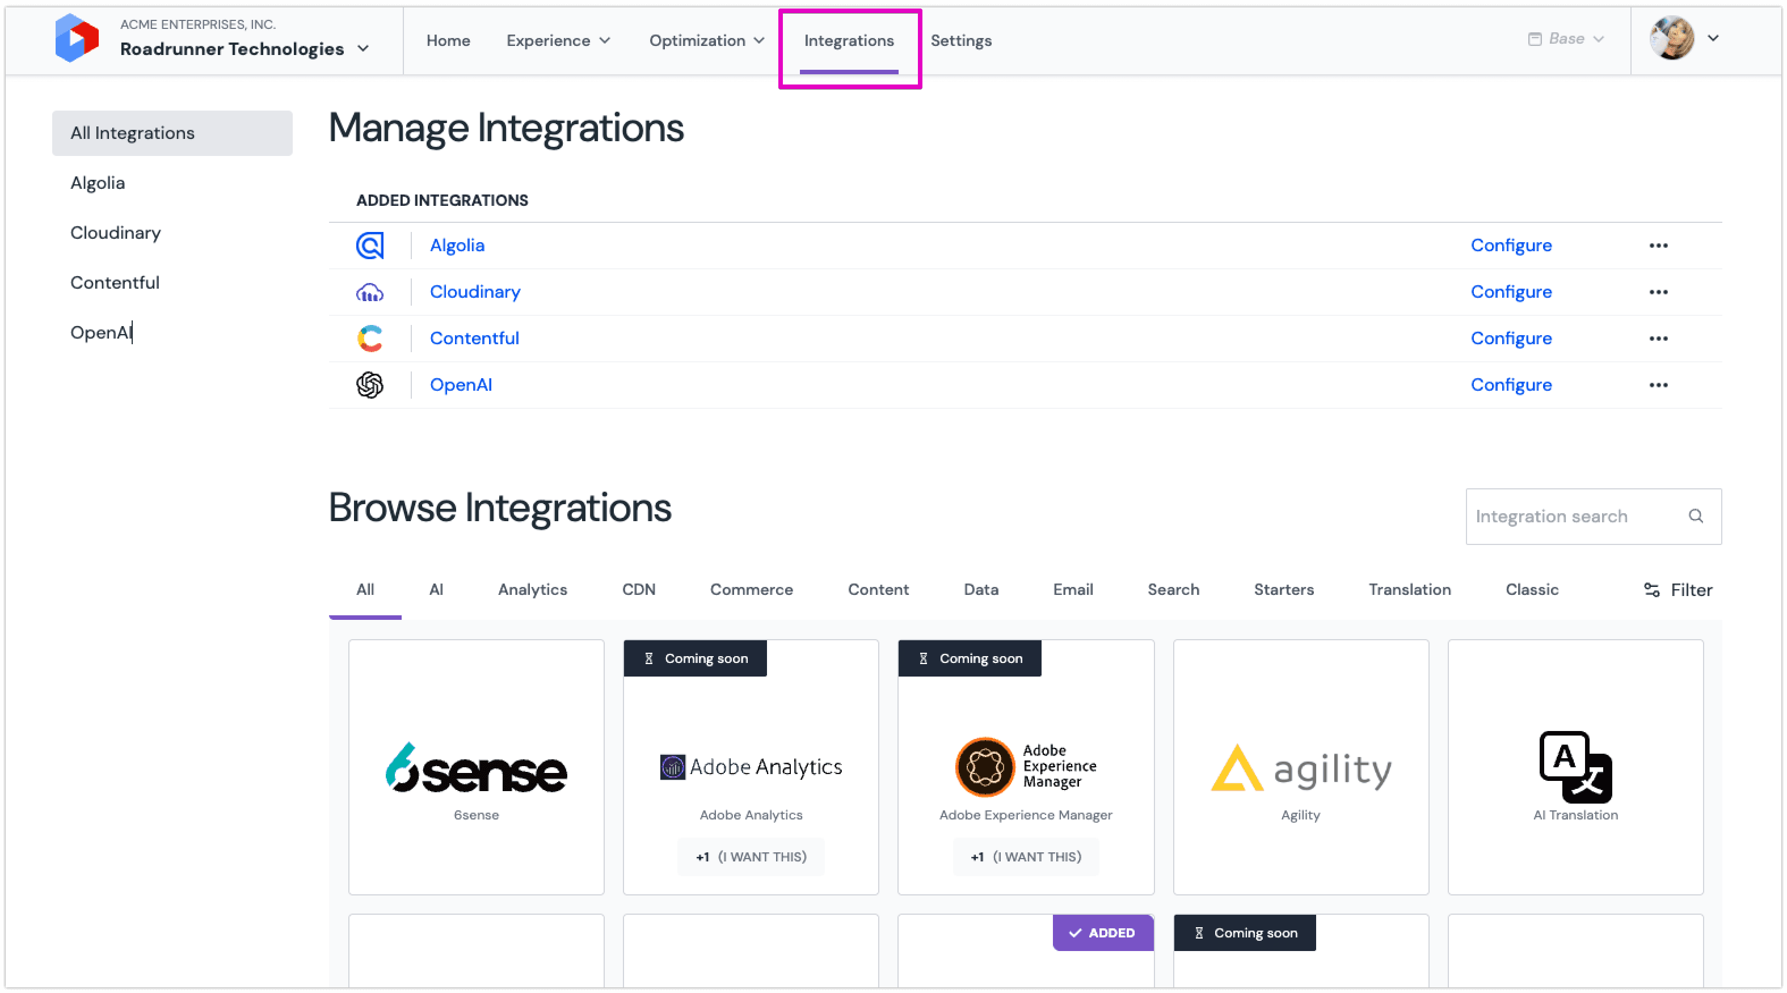This screenshot has width=1787, height=993.
Task: Open the OpenAI link in added integrations
Action: pos(461,385)
